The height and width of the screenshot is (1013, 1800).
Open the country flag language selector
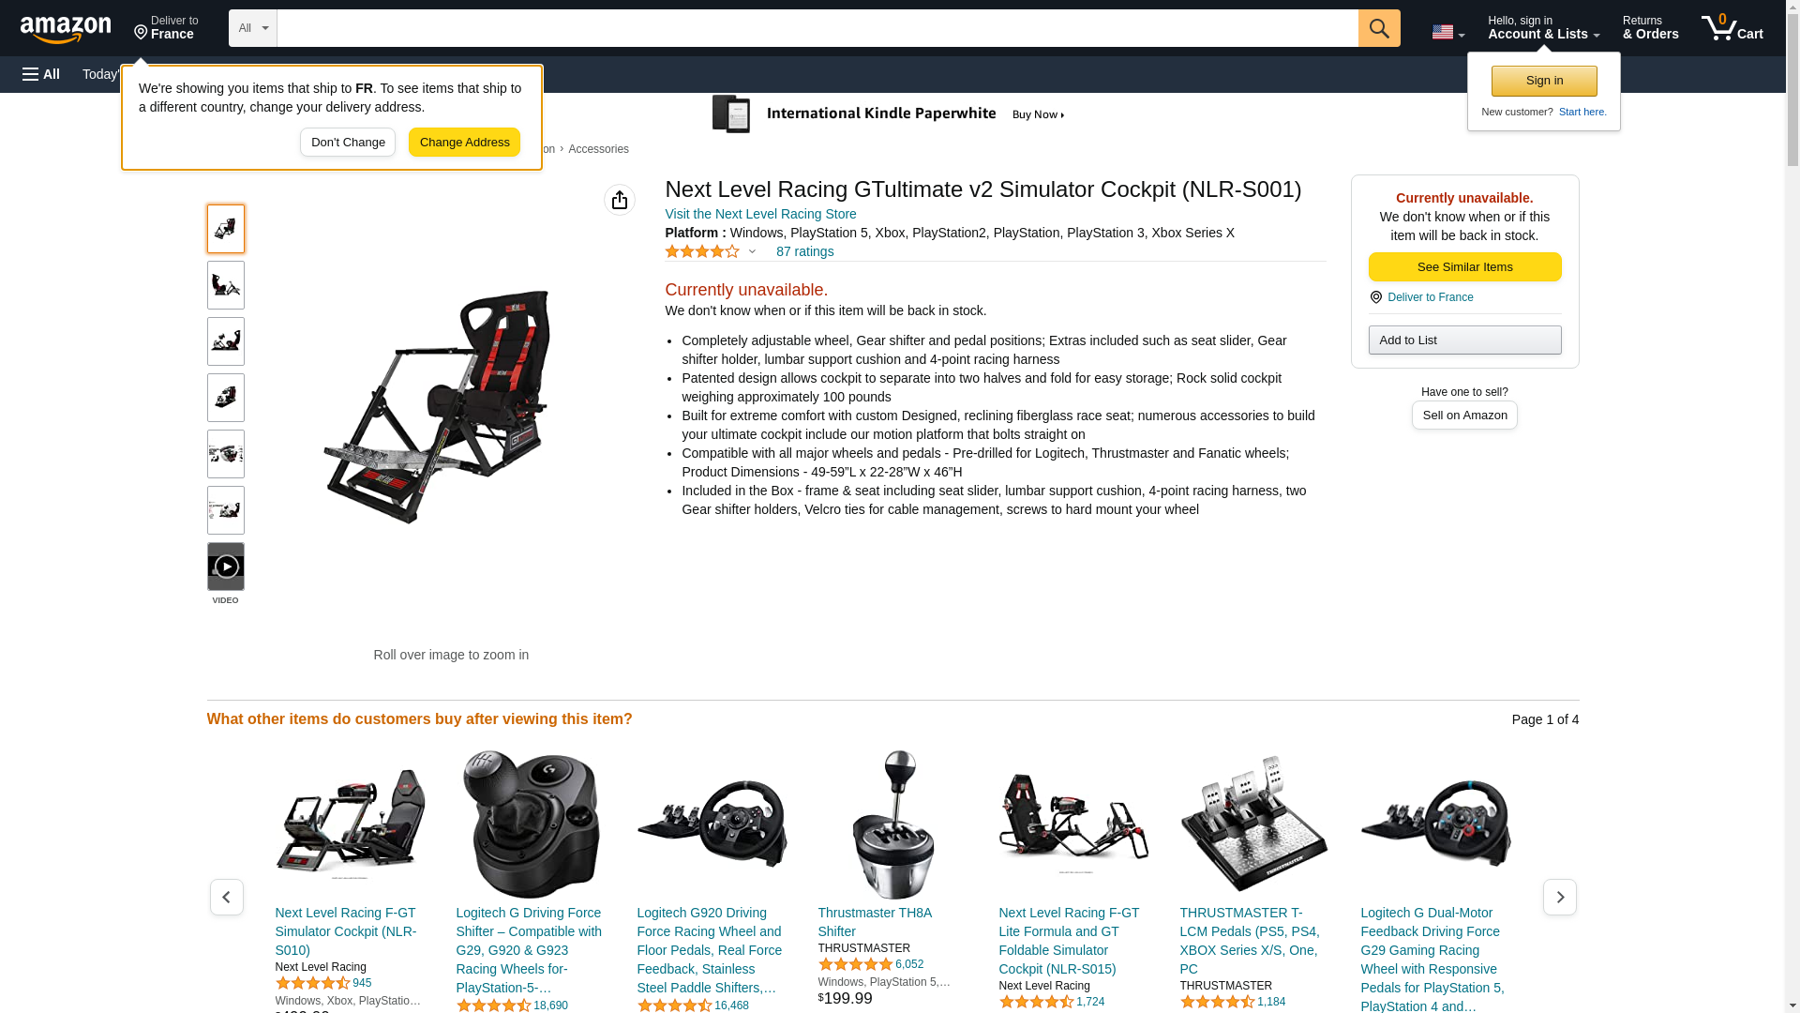click(1447, 32)
